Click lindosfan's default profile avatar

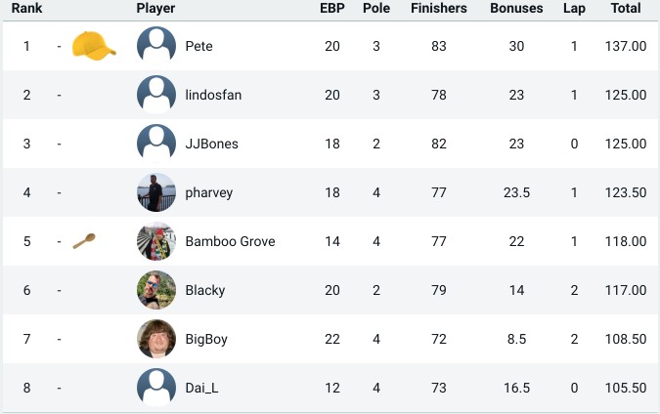click(x=156, y=95)
